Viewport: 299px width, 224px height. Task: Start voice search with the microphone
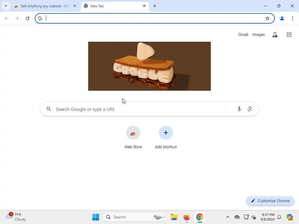tap(239, 109)
